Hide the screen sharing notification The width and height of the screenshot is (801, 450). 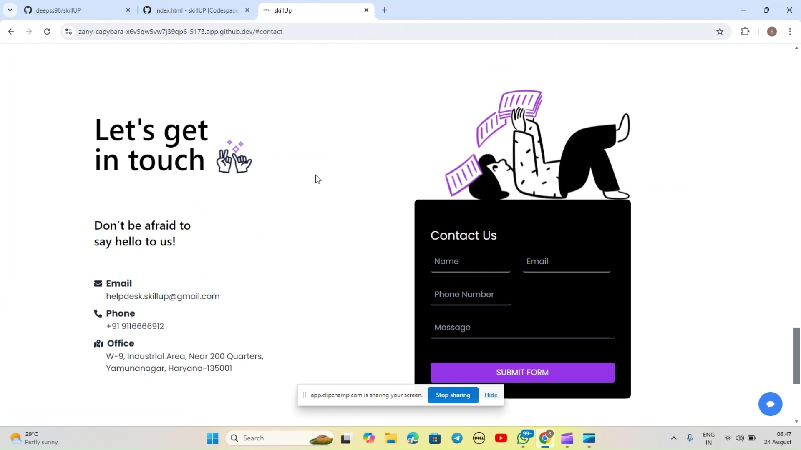(x=491, y=395)
